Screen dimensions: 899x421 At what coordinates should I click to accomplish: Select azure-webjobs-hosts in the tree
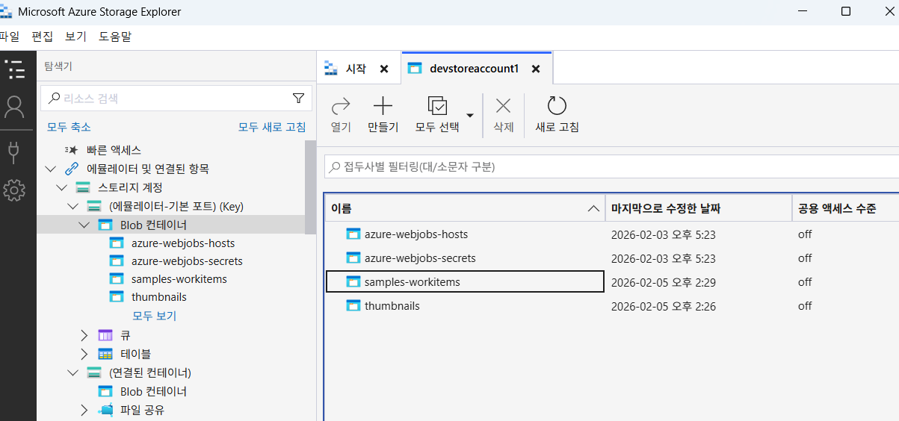click(x=183, y=243)
